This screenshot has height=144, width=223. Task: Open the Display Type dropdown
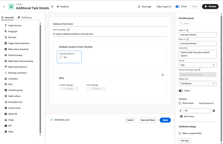pyautogui.click(x=197, y=83)
